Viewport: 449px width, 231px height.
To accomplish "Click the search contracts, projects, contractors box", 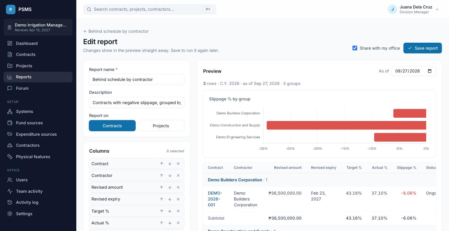I will (x=150, y=9).
